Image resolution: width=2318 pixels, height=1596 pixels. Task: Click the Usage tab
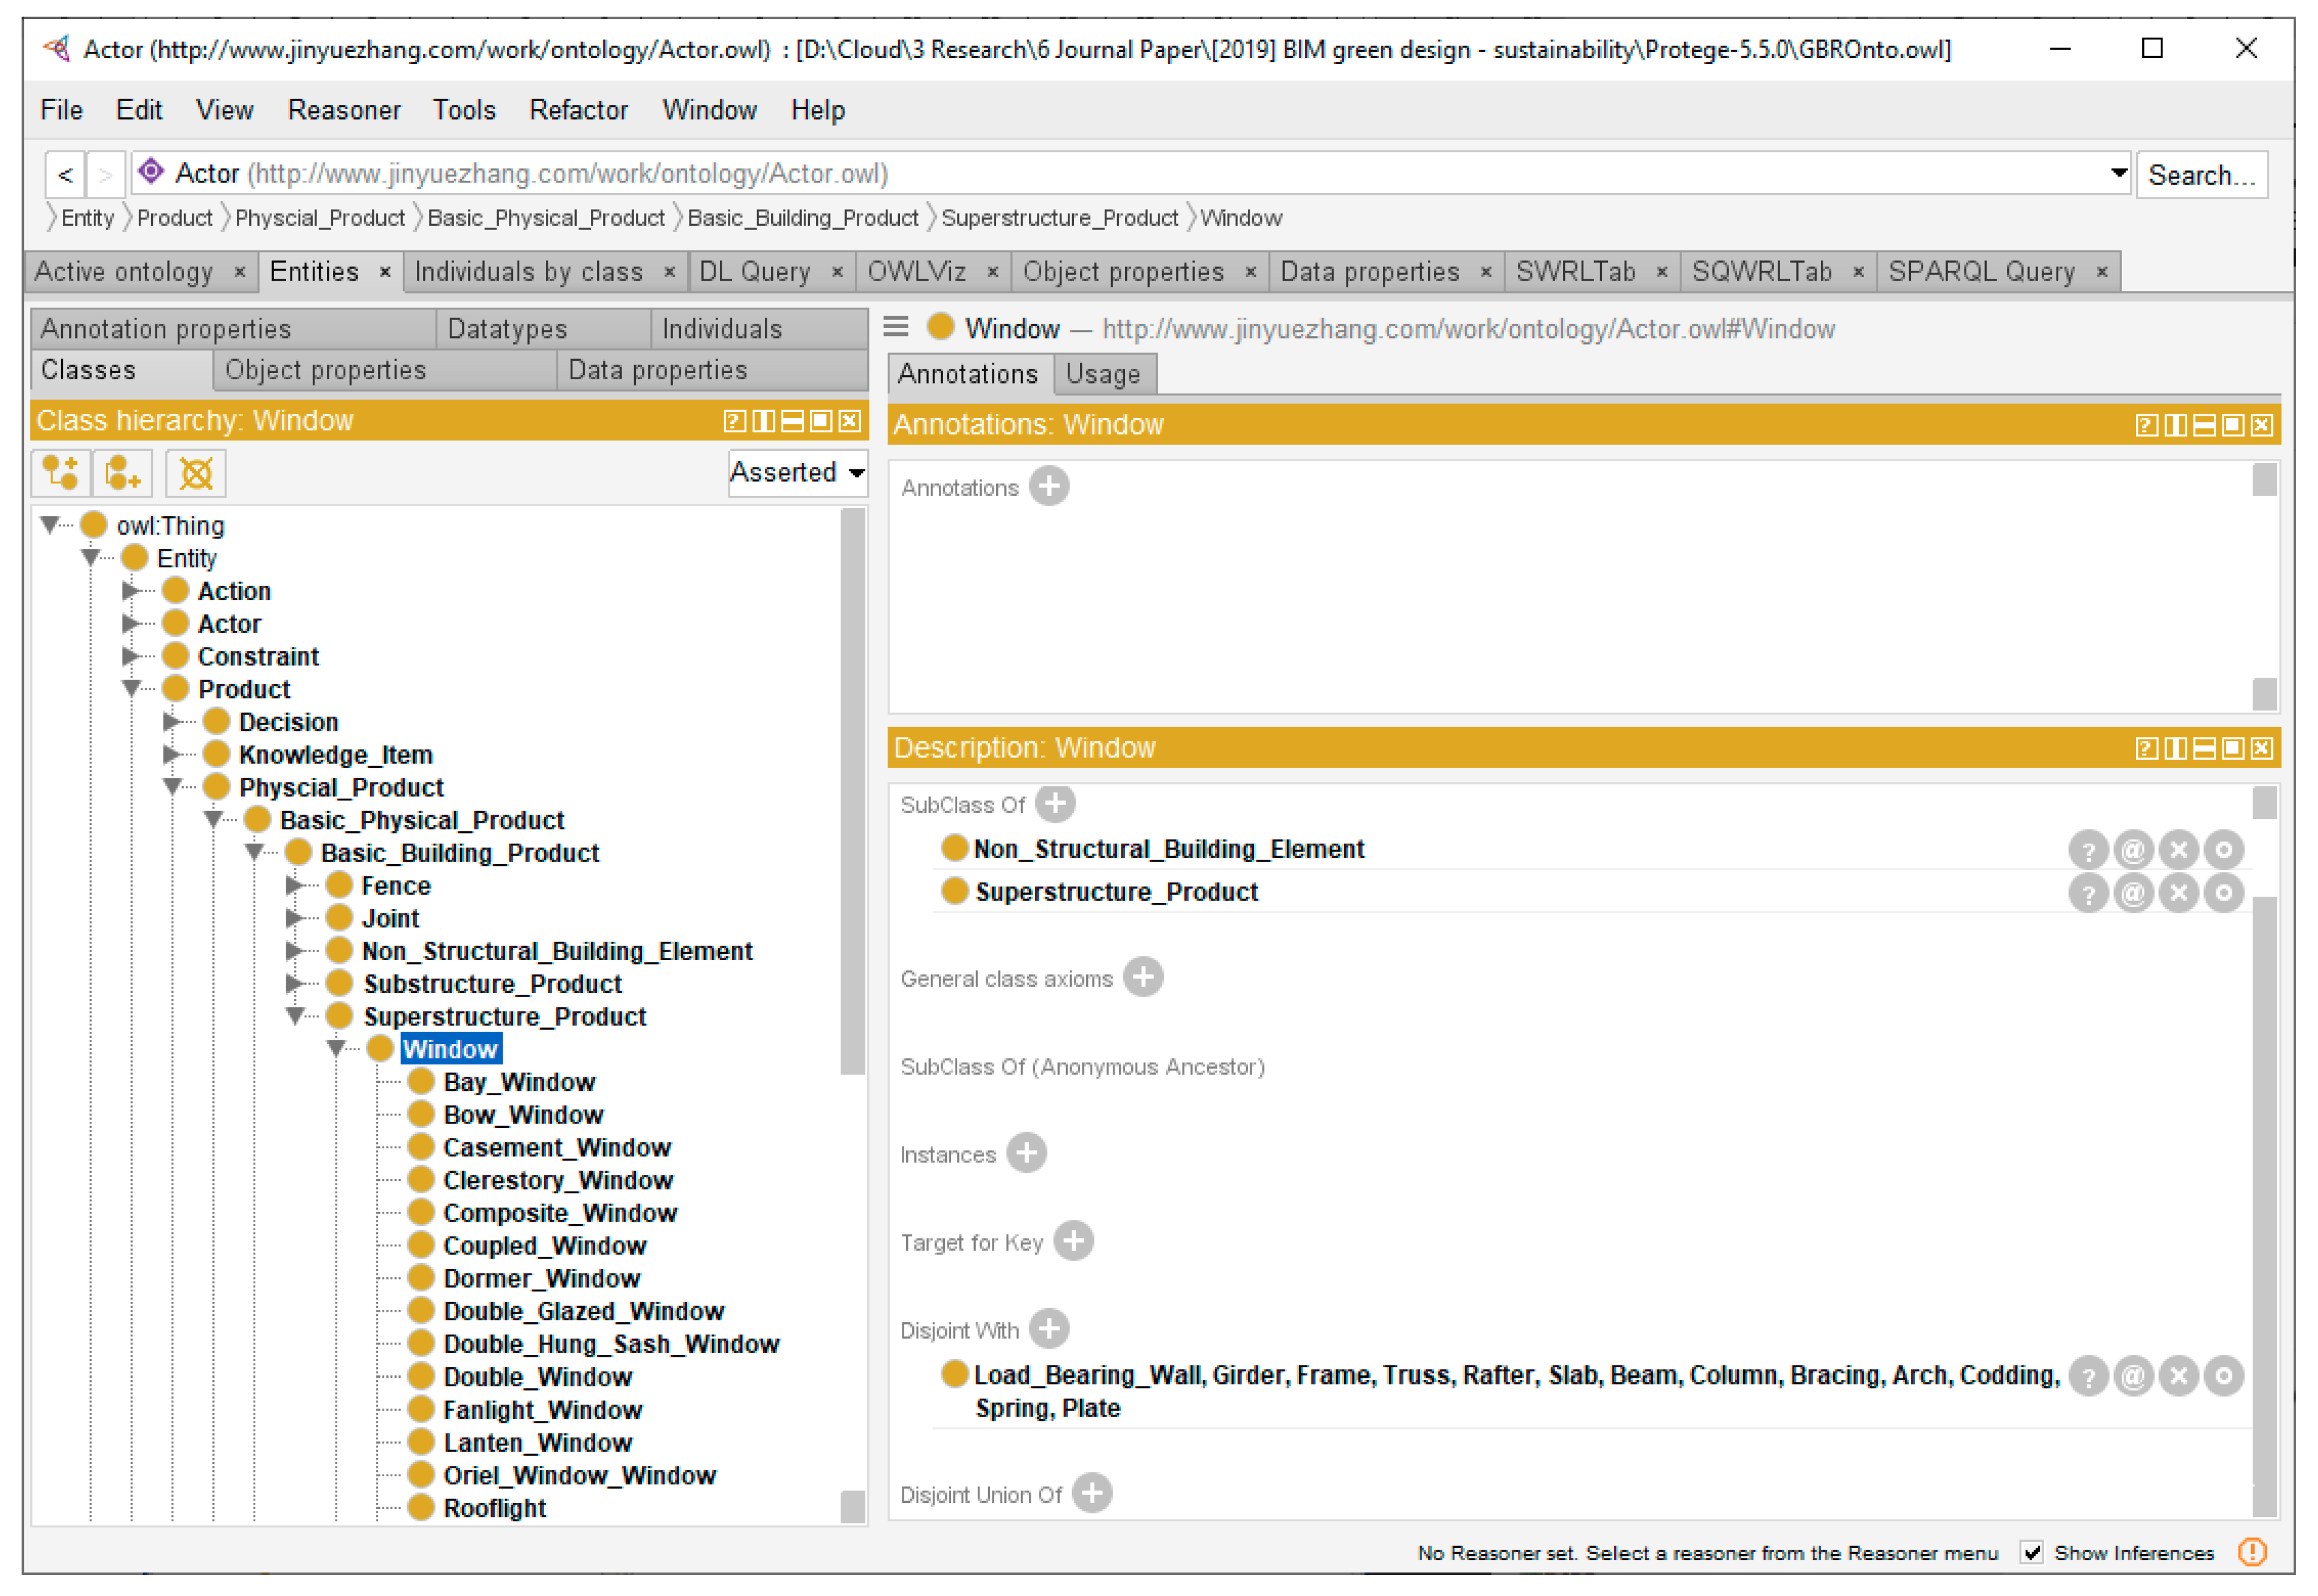[x=1104, y=375]
